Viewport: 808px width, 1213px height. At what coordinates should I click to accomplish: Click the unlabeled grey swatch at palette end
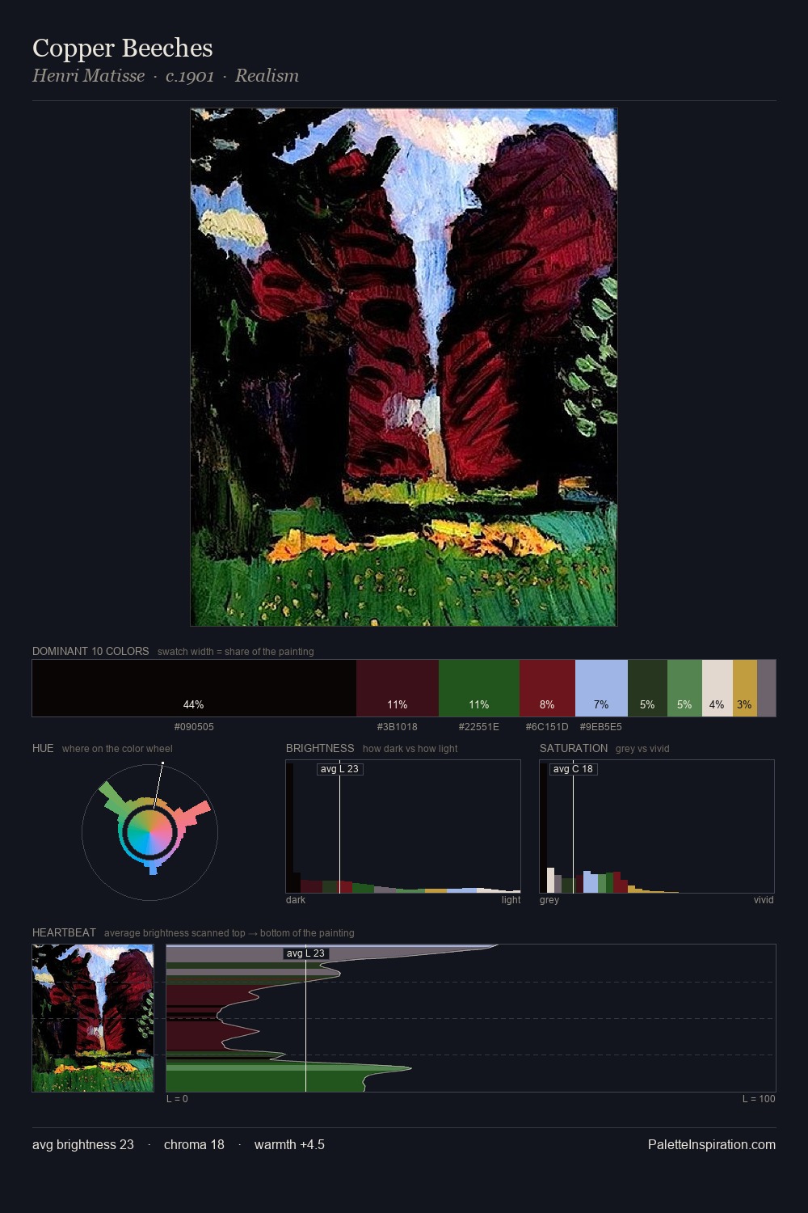(x=766, y=688)
